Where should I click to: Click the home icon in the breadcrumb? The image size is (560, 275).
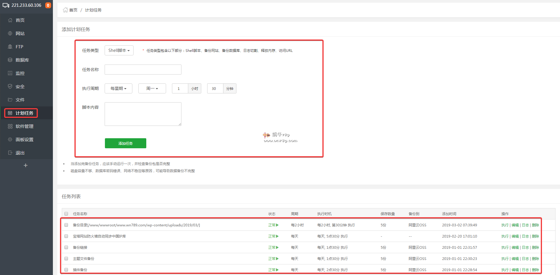click(65, 10)
